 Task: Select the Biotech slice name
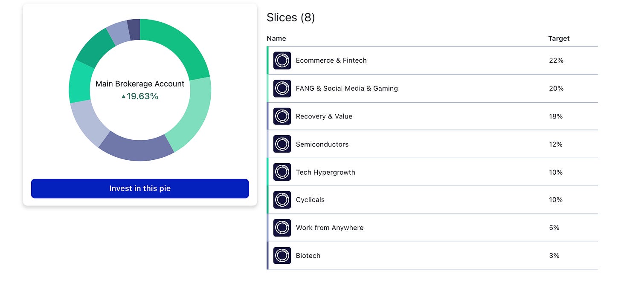[x=308, y=256]
